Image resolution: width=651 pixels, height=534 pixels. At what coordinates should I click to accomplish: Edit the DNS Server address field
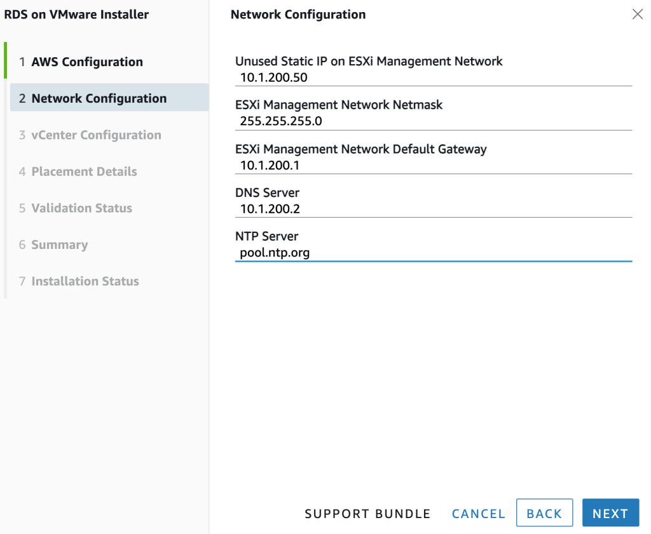click(432, 209)
